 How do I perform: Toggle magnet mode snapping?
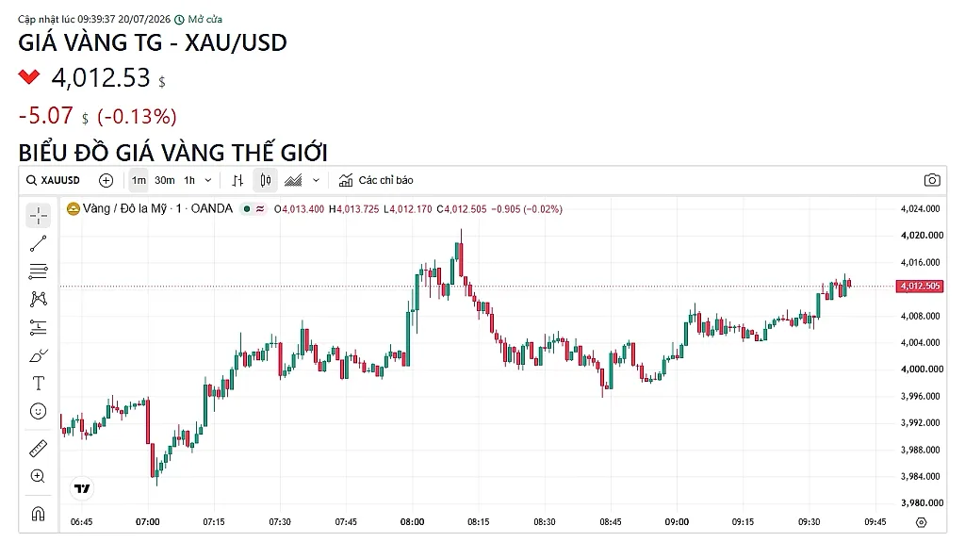[38, 513]
